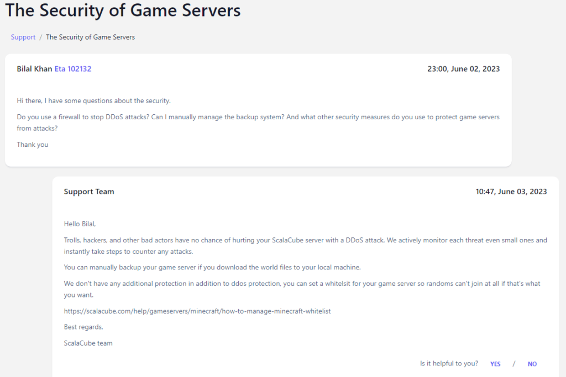Click the 'Is it helpful to you?' text
This screenshot has height=377, width=566.
tap(449, 364)
